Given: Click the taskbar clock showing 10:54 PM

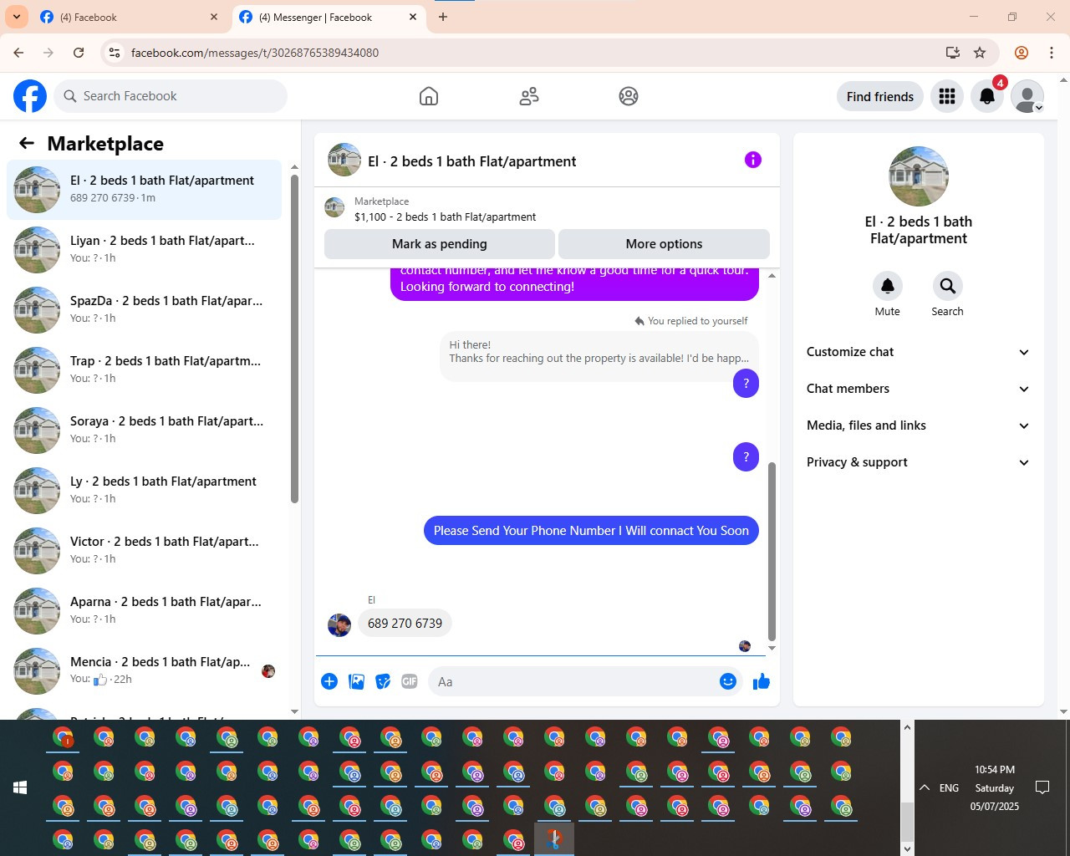Looking at the screenshot, I should [995, 787].
